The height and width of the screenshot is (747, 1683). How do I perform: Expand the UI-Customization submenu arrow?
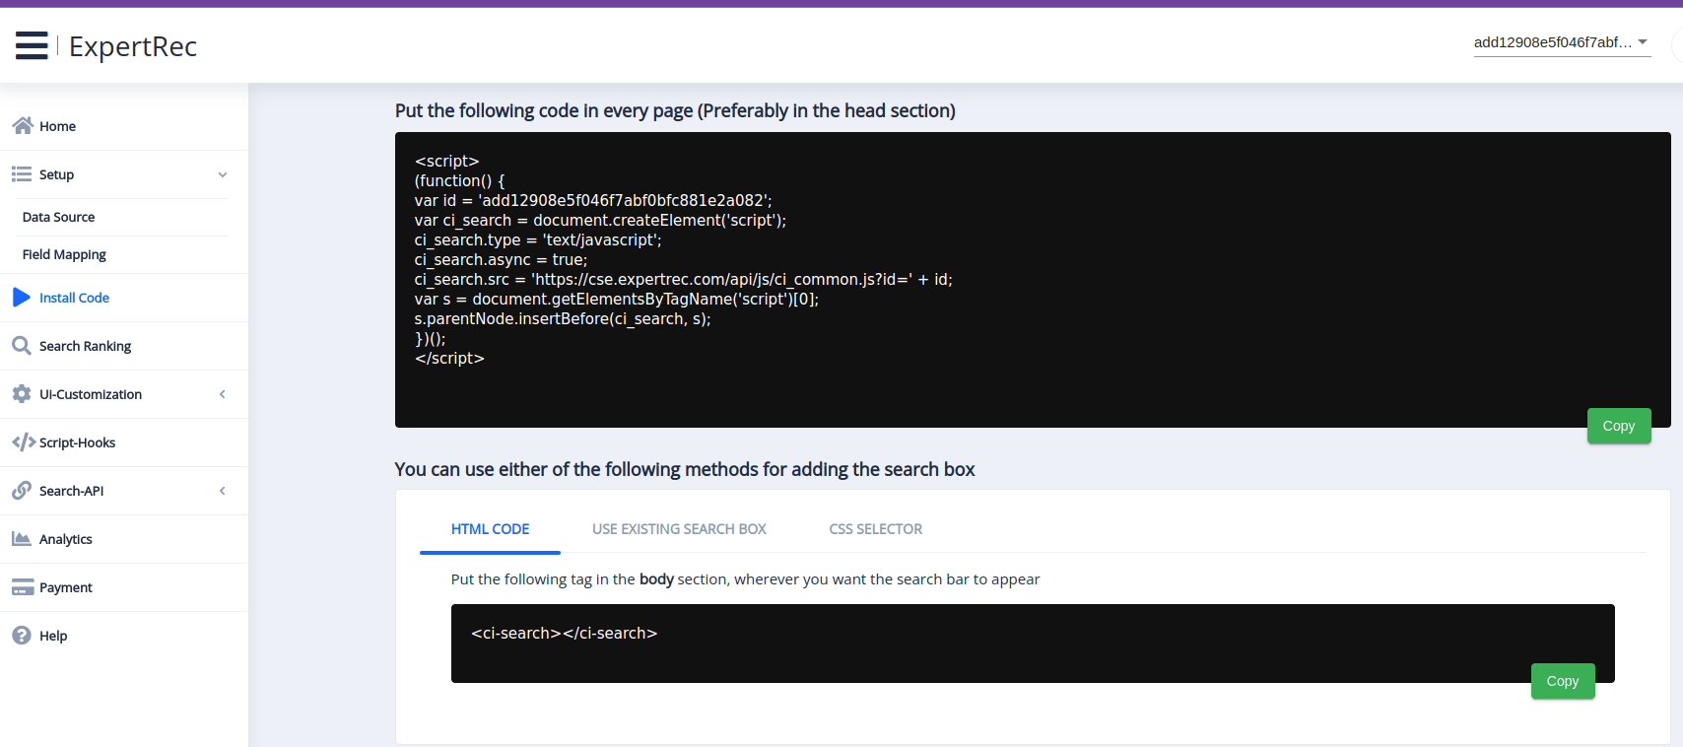pos(223,394)
